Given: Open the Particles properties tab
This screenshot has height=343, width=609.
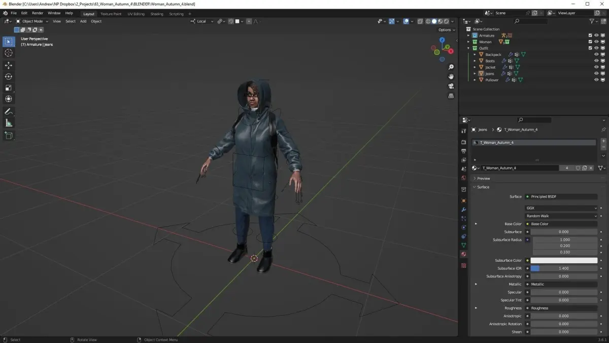Looking at the screenshot, I should tap(463, 219).
